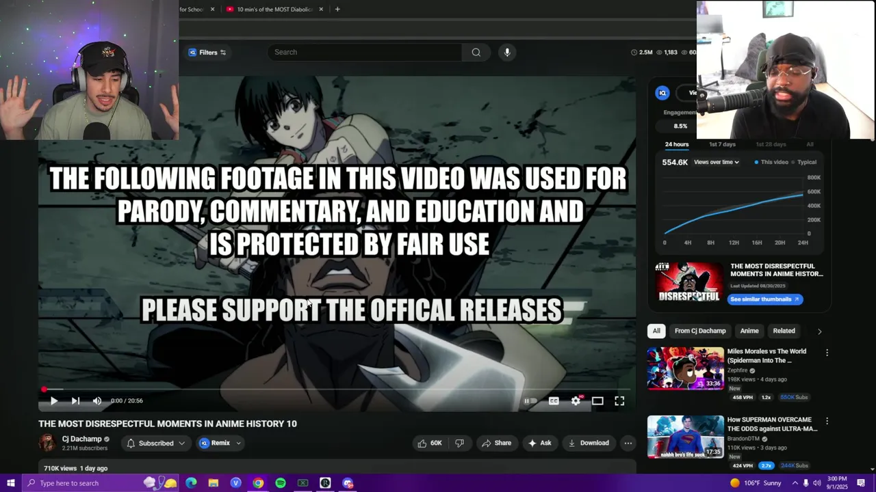The image size is (876, 492).
Task: Toggle 'This video' chart legend
Action: [x=771, y=162]
